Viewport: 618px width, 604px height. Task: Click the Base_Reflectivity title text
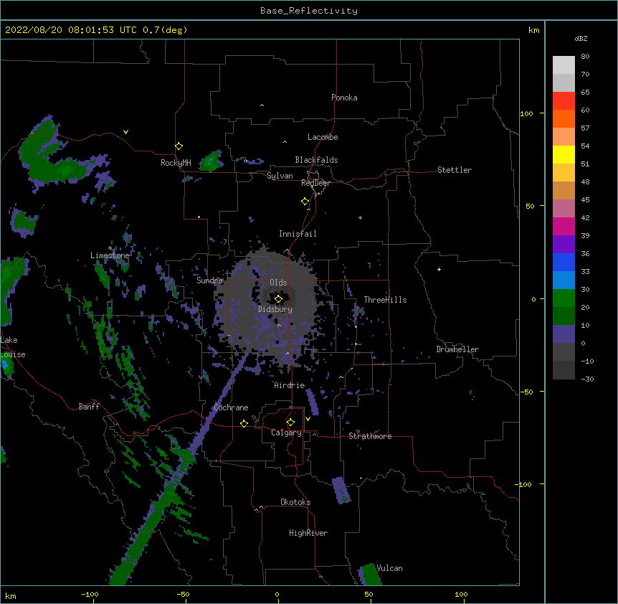click(309, 11)
